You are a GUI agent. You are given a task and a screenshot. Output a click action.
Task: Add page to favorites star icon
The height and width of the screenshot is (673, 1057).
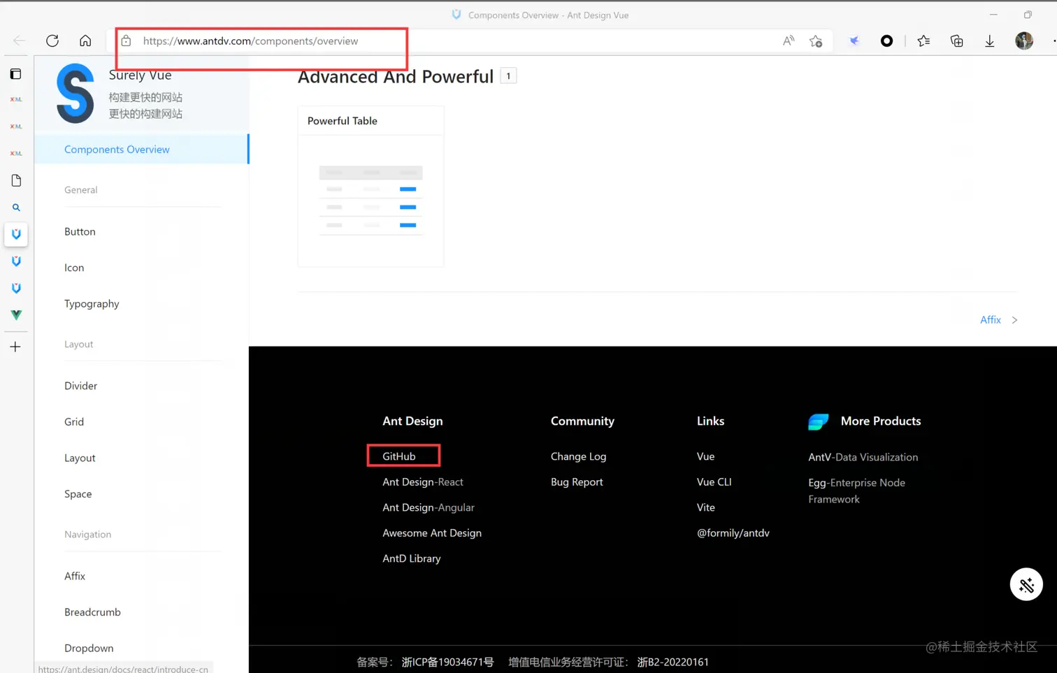[816, 41]
